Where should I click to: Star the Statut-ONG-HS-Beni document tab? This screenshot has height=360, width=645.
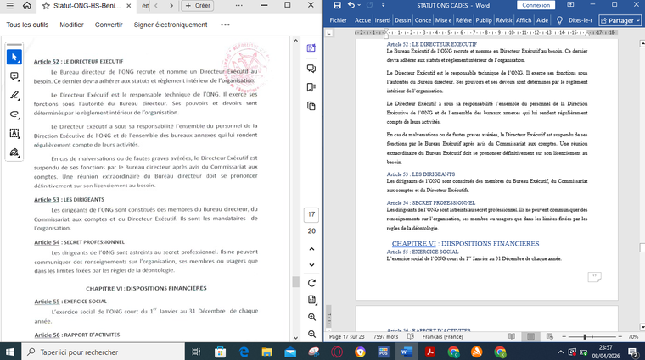click(46, 6)
